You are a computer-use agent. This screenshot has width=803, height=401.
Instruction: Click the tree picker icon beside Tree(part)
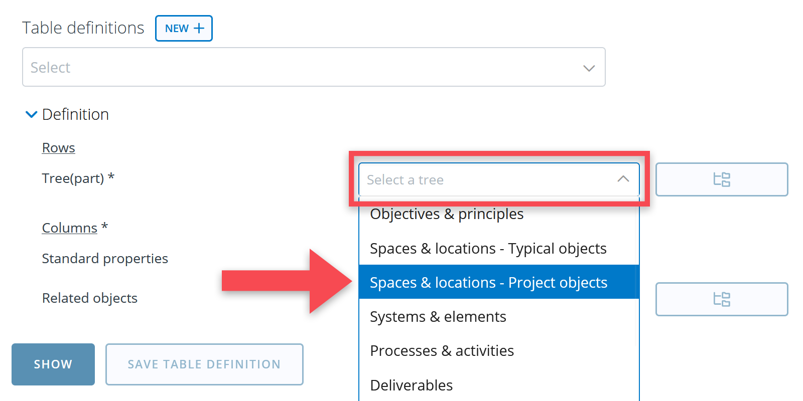click(x=721, y=179)
